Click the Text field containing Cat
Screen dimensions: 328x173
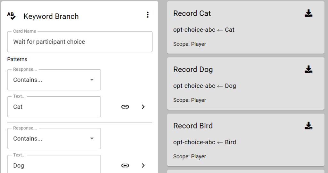pyautogui.click(x=54, y=107)
